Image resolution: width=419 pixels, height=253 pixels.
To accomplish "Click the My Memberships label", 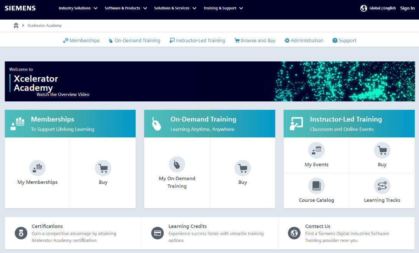I will point(37,182).
